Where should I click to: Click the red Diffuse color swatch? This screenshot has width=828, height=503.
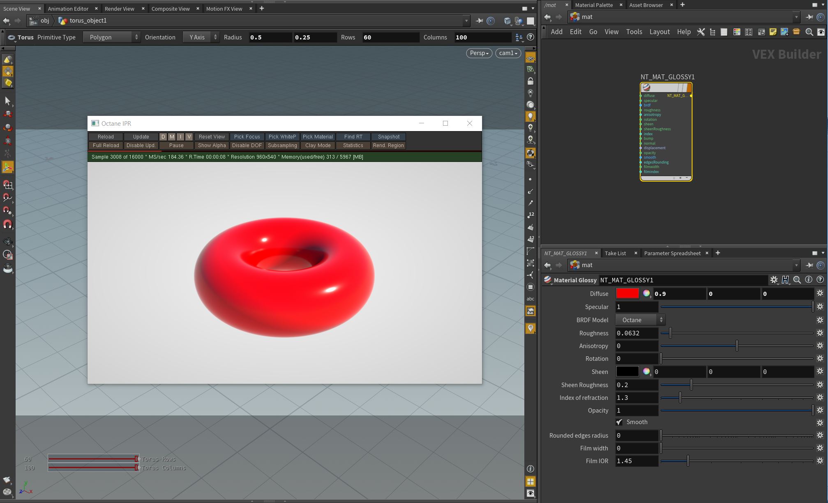pyautogui.click(x=627, y=293)
